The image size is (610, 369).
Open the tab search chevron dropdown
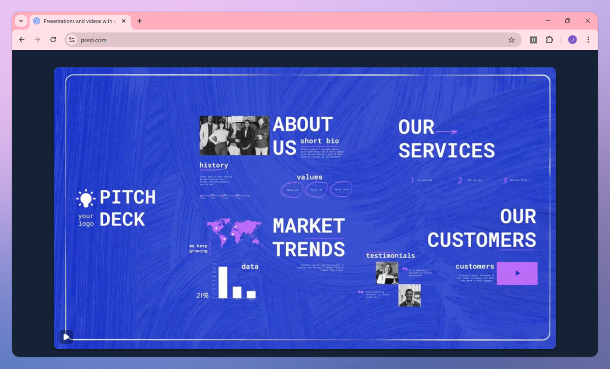pyautogui.click(x=20, y=21)
